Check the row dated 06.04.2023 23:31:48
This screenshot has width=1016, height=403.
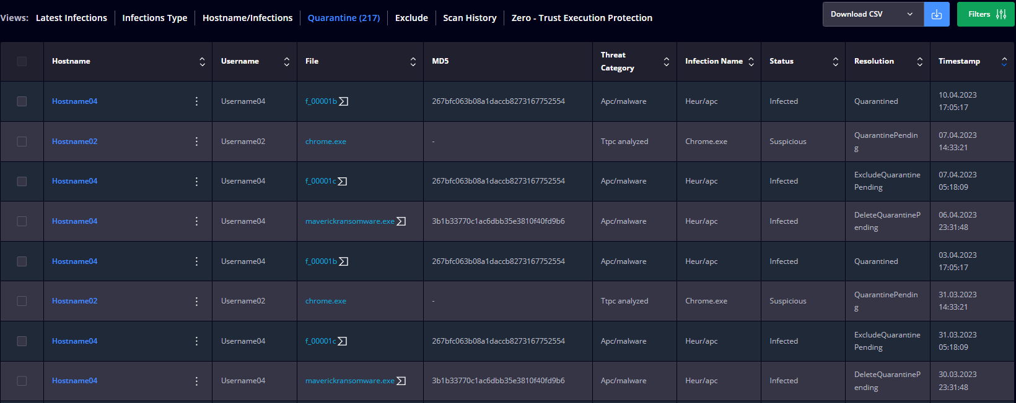coord(22,221)
